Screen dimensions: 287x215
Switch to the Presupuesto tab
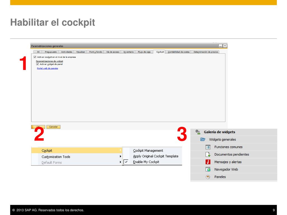click(x=51, y=52)
